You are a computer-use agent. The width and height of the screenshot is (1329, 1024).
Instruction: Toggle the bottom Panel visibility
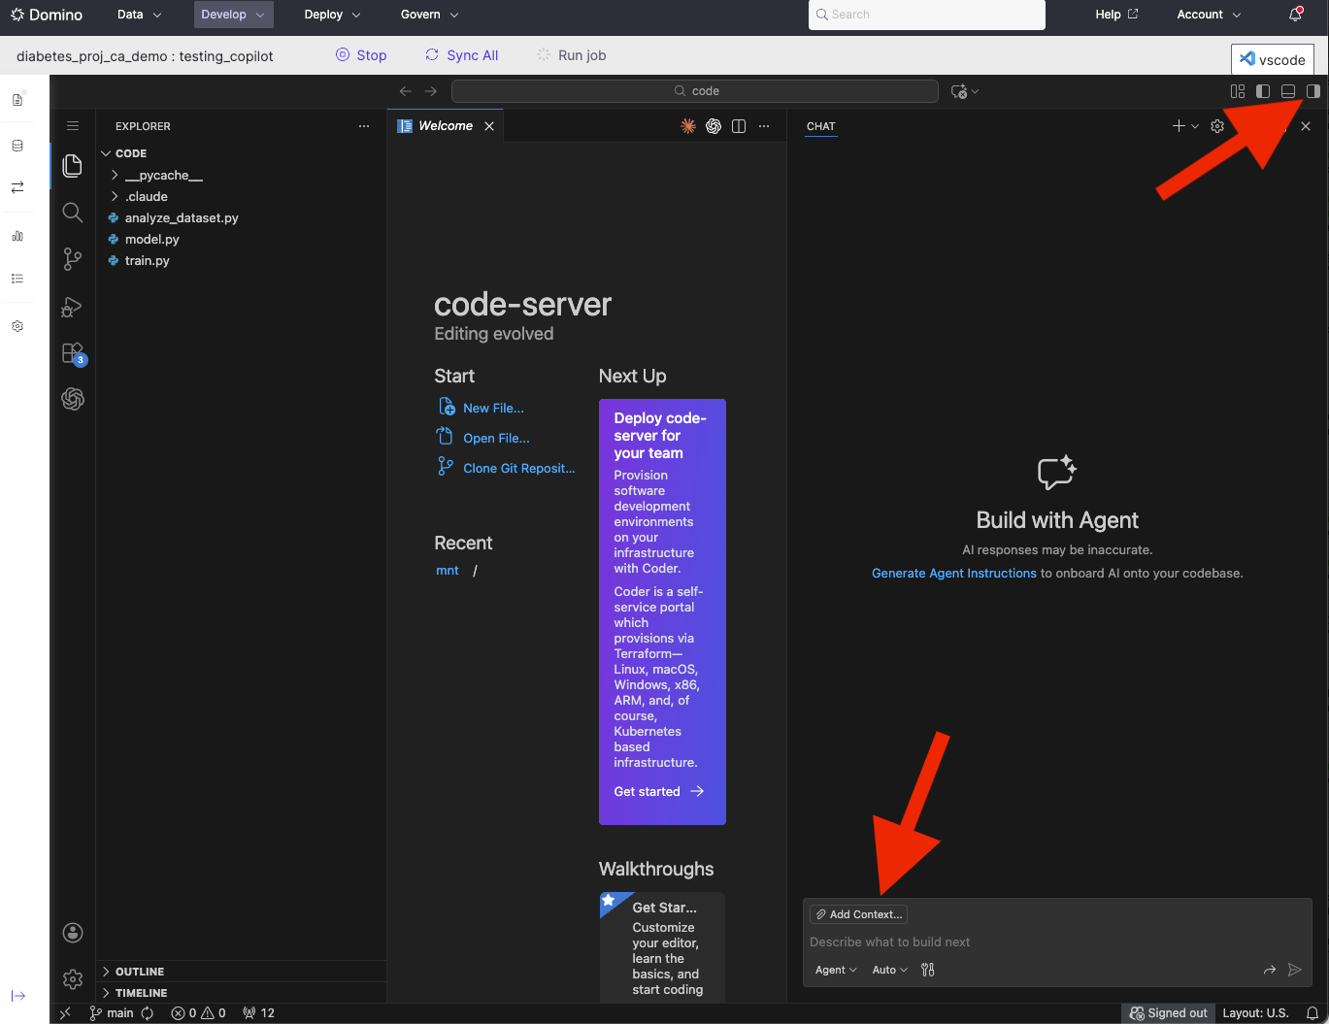[1288, 91]
